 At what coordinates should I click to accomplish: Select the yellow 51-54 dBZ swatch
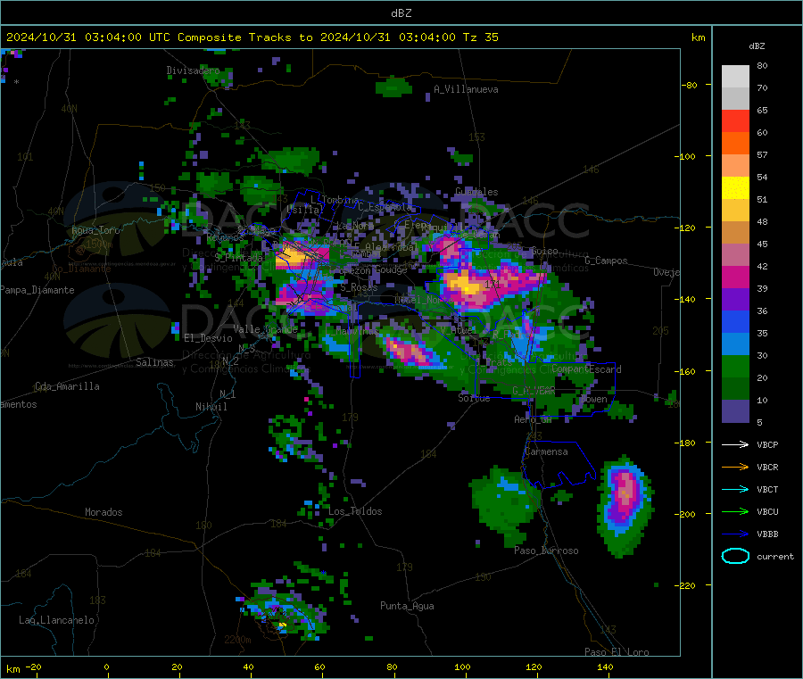pyautogui.click(x=735, y=188)
